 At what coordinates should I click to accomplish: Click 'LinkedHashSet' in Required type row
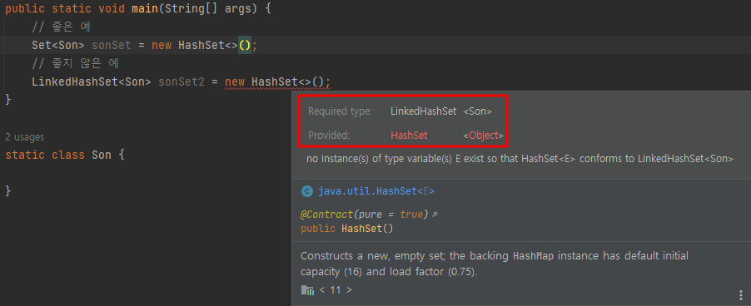click(424, 111)
